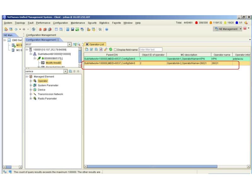Click the green picture icon in the main toolbar
Viewport: 252px width, 189px height.
(77, 29)
